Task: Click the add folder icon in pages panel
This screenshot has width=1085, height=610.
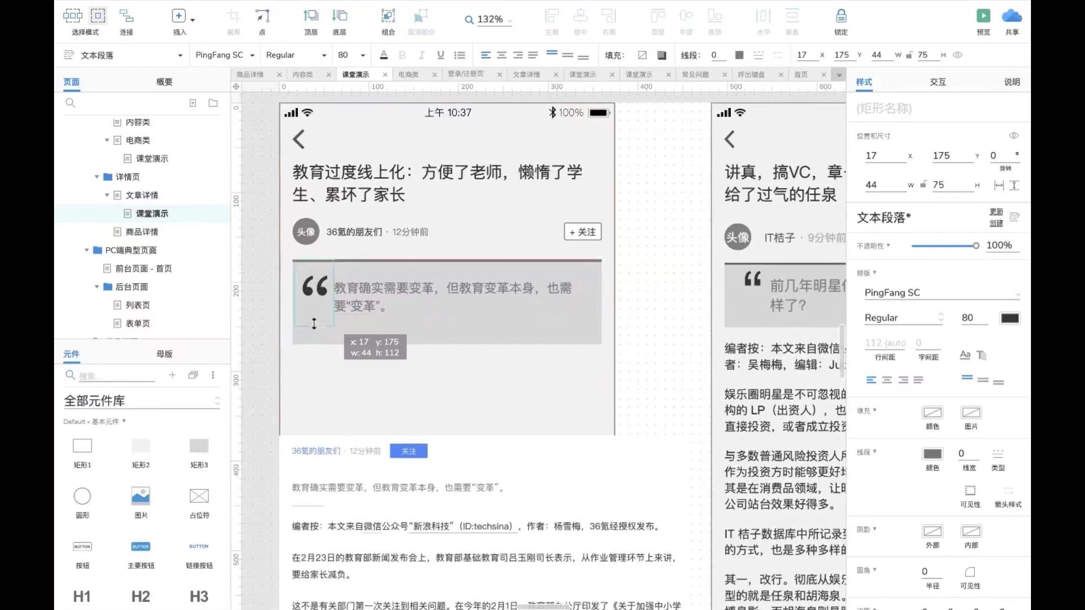Action: click(213, 103)
